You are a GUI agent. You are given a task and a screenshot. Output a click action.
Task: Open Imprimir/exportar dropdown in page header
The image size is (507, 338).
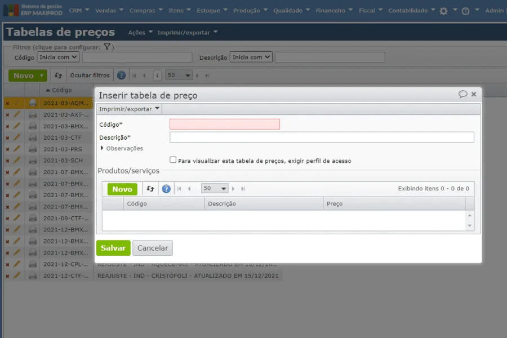point(188,32)
